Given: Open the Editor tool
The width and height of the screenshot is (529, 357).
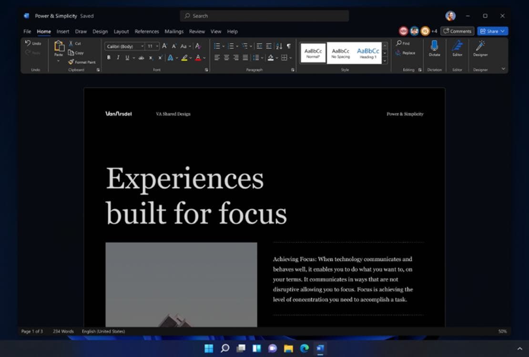Looking at the screenshot, I should click(457, 46).
